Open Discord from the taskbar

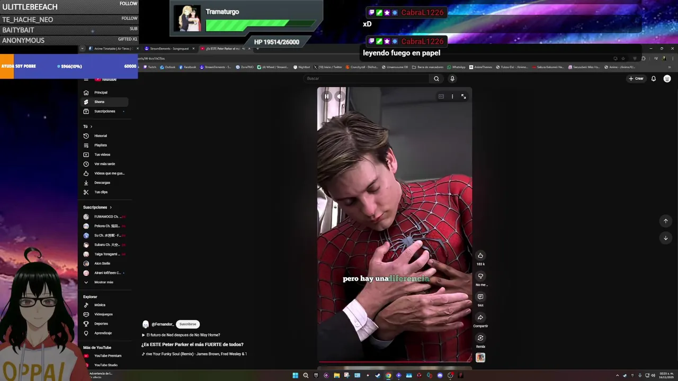tap(440, 376)
